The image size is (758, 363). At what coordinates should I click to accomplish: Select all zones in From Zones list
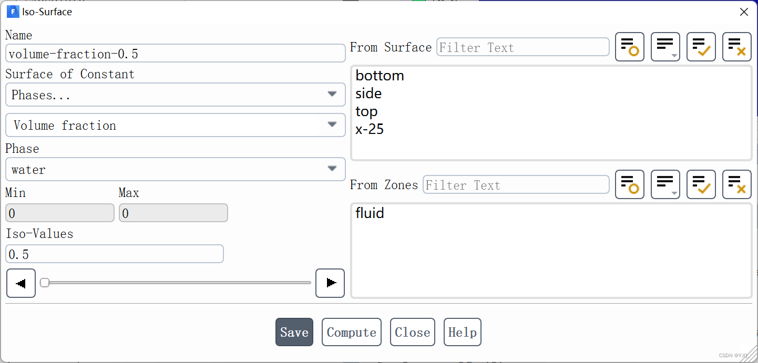[x=701, y=184]
